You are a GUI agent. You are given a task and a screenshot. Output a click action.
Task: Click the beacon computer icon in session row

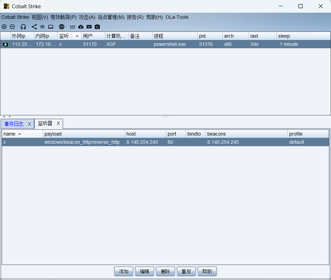pos(5,44)
